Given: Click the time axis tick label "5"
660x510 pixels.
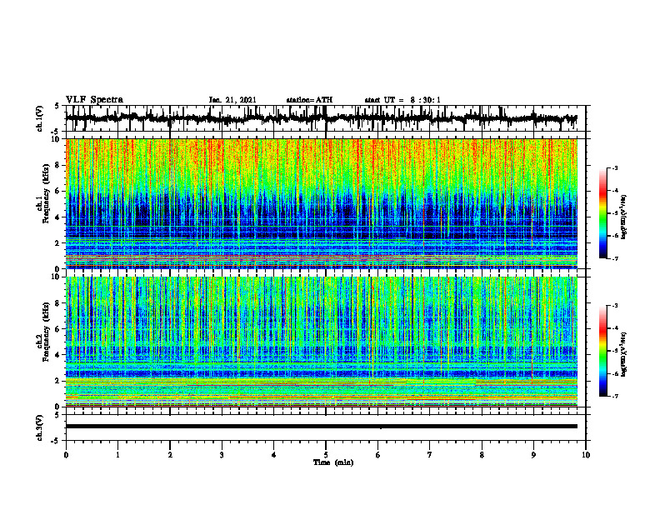Looking at the screenshot, I should tap(326, 455).
